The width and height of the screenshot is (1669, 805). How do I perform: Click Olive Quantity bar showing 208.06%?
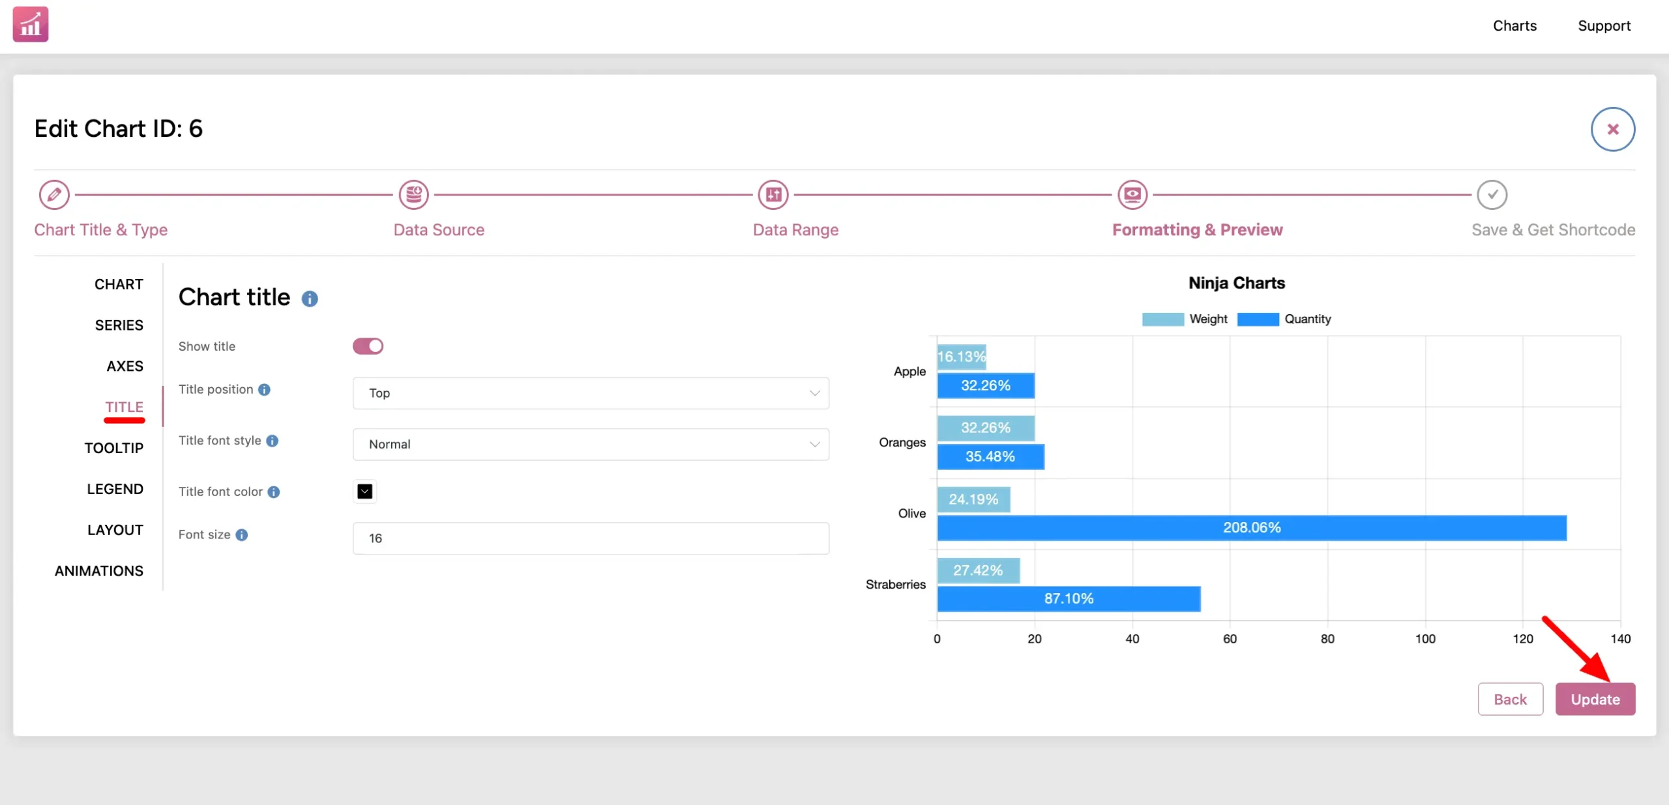[x=1252, y=528]
